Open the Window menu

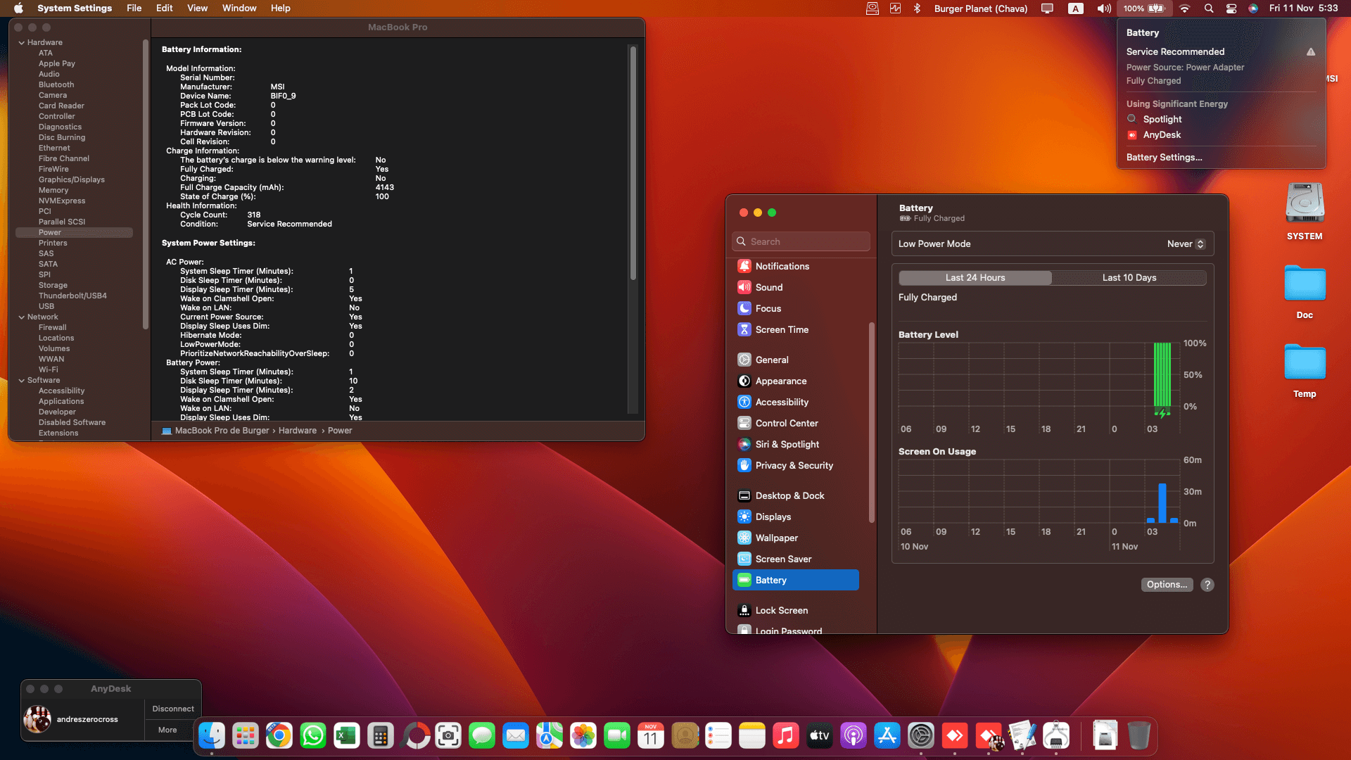239,8
